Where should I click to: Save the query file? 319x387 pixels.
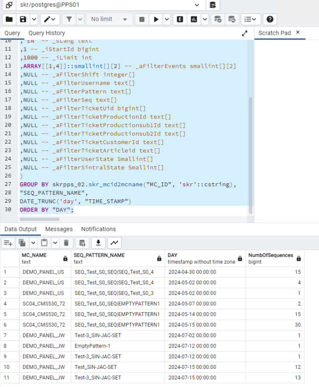[x=23, y=19]
